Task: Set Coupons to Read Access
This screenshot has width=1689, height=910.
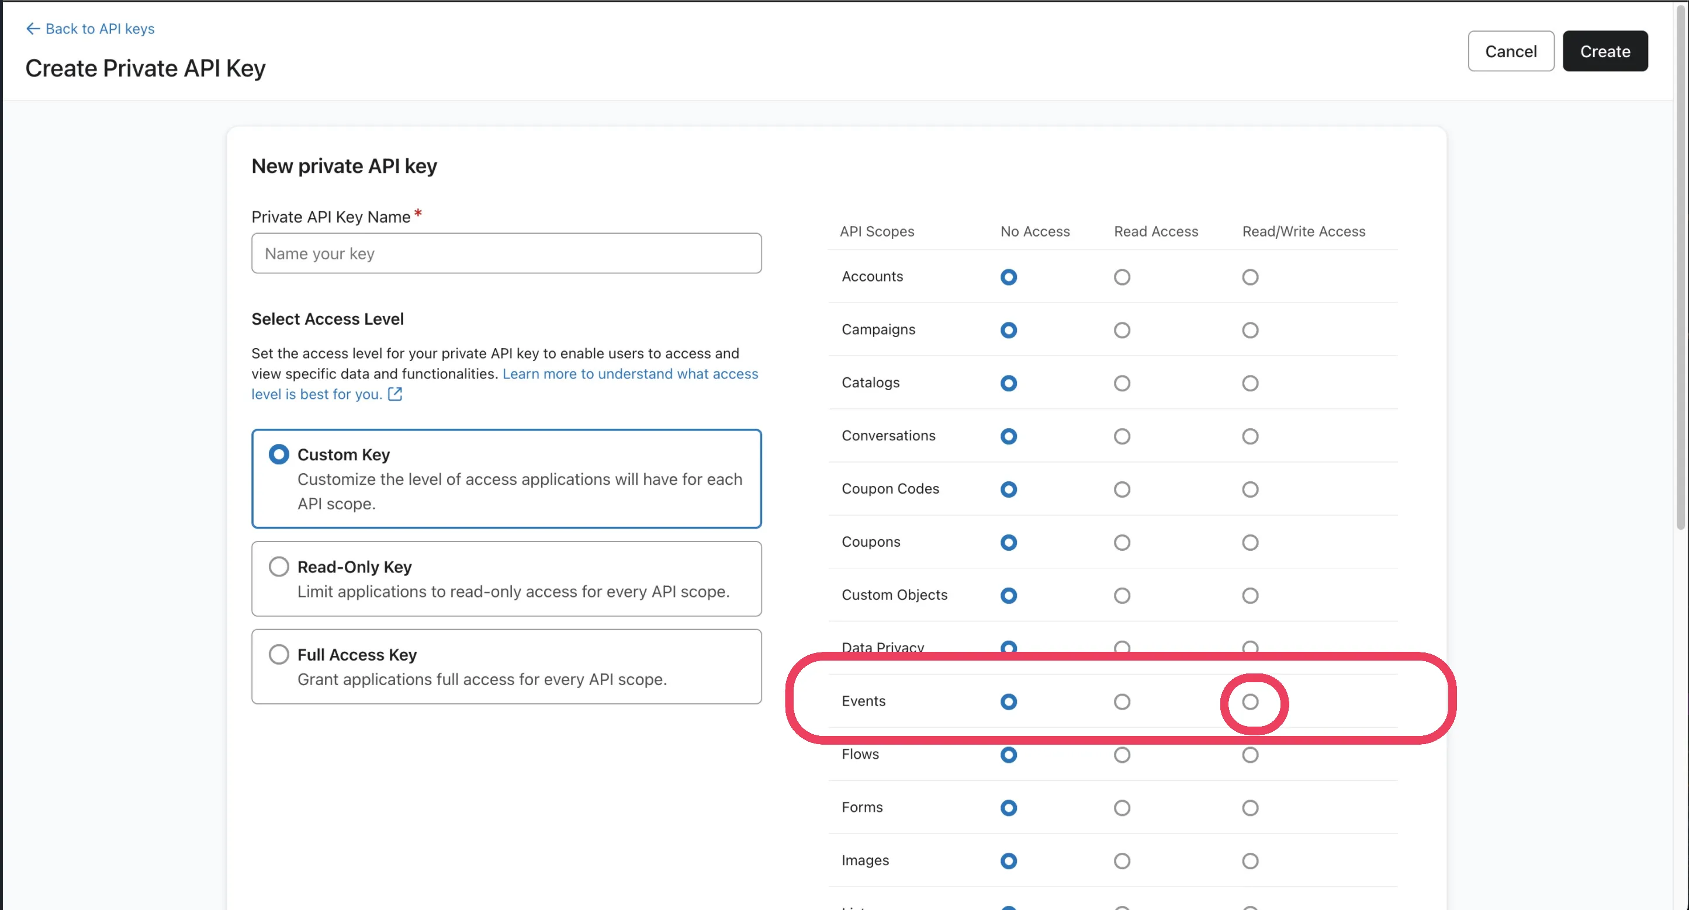Action: click(1122, 543)
